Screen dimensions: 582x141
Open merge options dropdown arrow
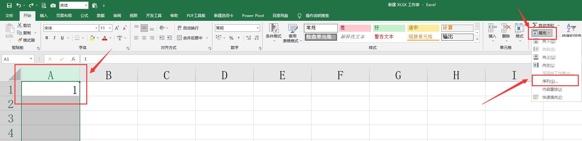tap(207, 38)
